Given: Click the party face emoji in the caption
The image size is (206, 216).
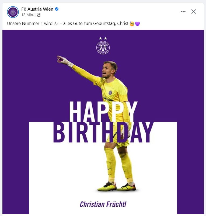Looking at the screenshot, I should pyautogui.click(x=132, y=24).
